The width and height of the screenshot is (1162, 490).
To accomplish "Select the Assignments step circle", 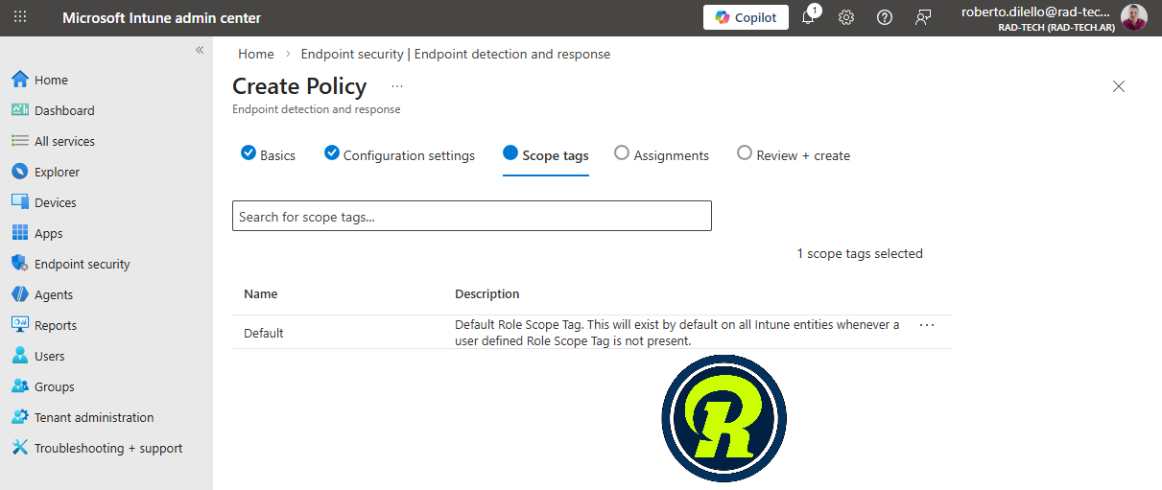I will coord(622,153).
